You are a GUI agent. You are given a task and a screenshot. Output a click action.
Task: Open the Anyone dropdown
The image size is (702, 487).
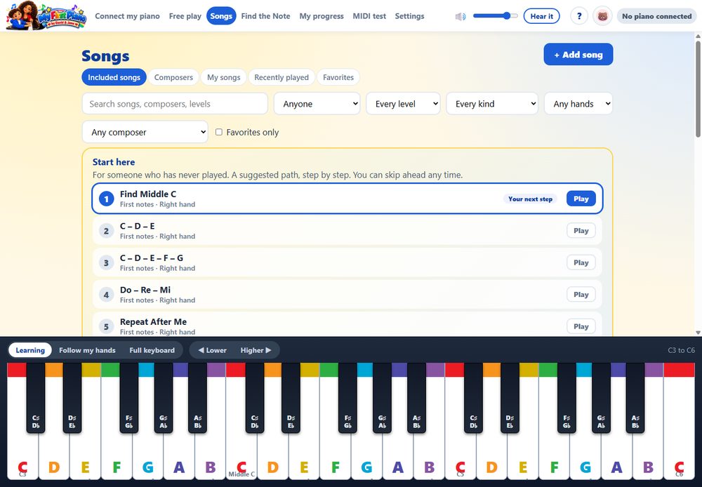(317, 104)
